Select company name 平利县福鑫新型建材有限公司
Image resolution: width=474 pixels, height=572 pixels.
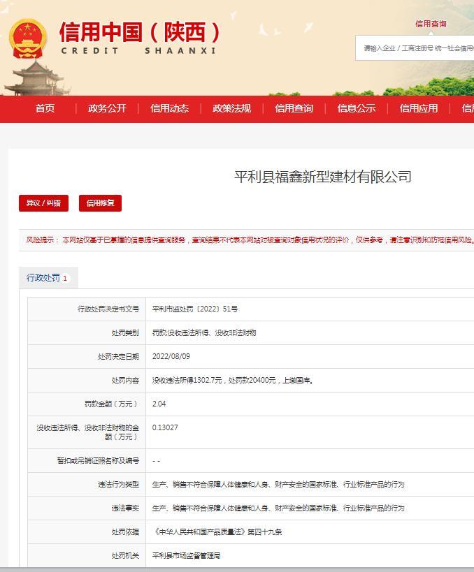[323, 177]
